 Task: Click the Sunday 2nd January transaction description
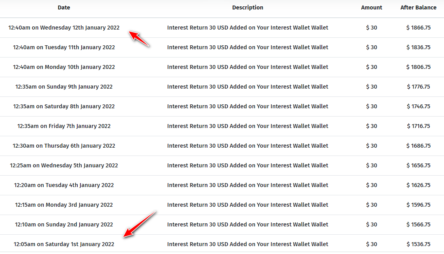[248, 224]
